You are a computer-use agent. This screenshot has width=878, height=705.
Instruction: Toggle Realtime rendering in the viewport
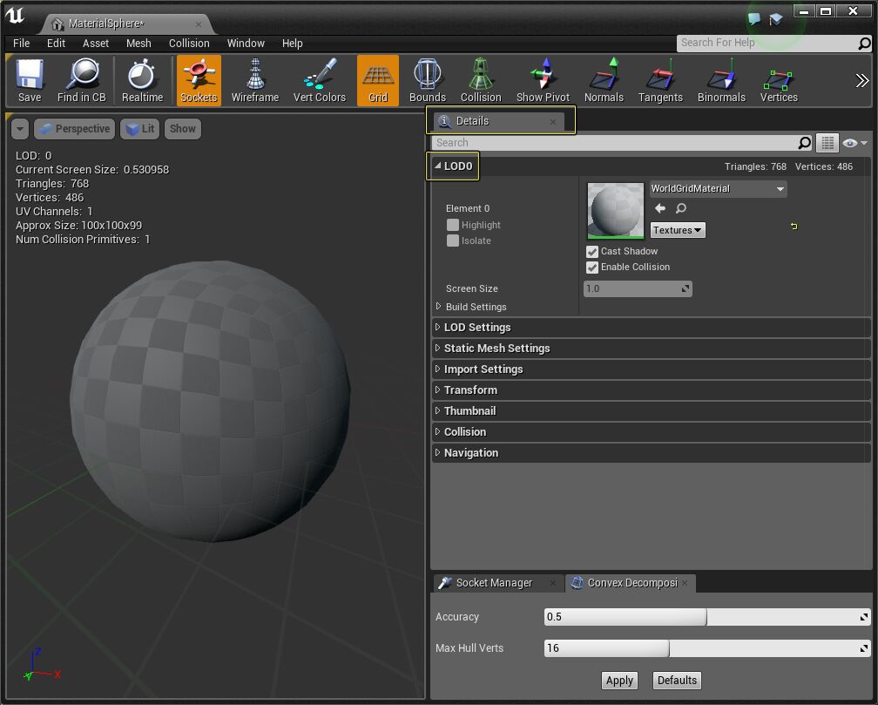click(141, 79)
